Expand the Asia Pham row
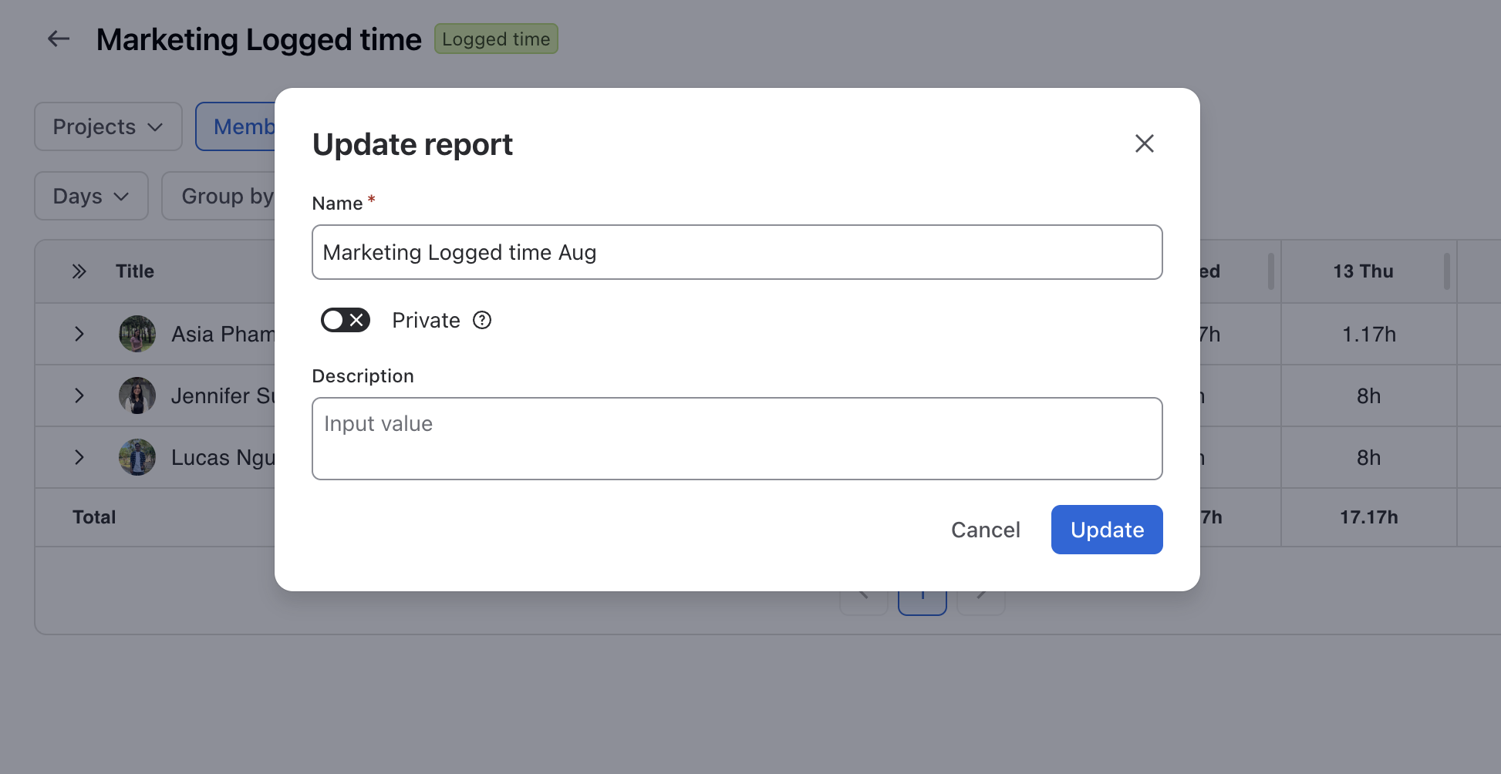This screenshot has height=774, width=1501. [79, 334]
